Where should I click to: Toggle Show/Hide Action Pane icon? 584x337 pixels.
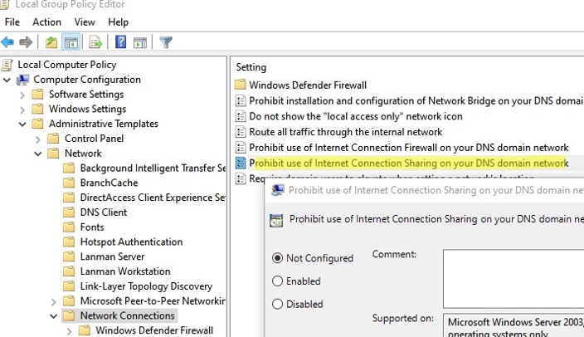click(x=139, y=42)
